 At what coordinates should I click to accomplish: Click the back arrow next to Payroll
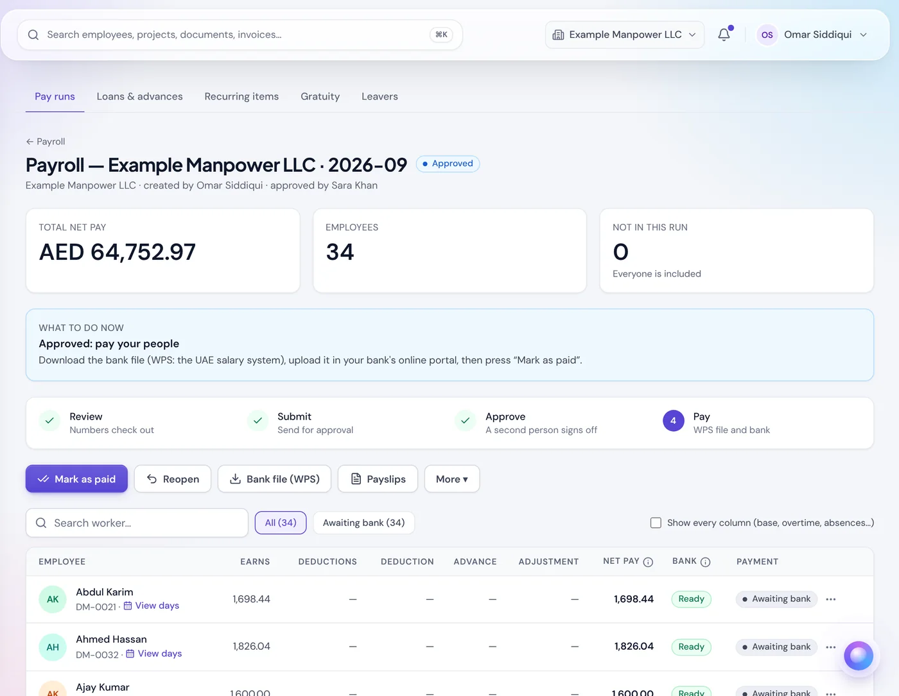[30, 142]
